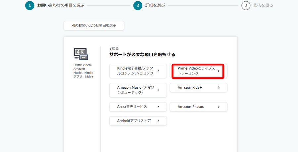Go back via the 戻る link
Viewport: 298px width, 152px height.
point(114,49)
